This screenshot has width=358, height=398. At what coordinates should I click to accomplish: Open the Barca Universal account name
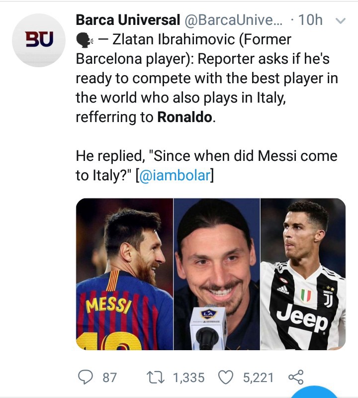pos(128,20)
